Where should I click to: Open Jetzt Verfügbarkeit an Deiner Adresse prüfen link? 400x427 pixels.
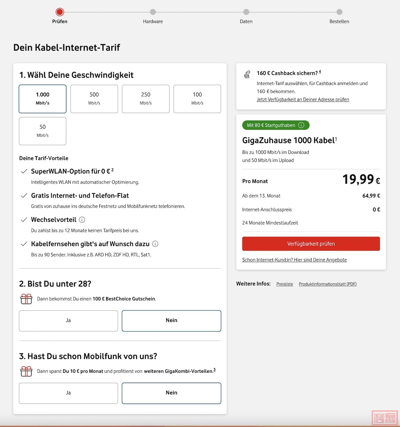(303, 100)
